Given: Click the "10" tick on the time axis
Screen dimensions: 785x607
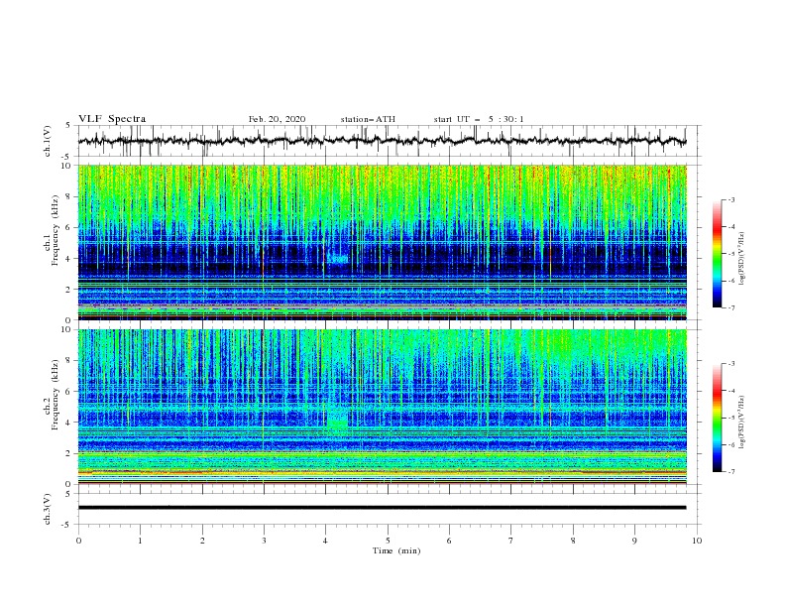Looking at the screenshot, I should pos(697,541).
